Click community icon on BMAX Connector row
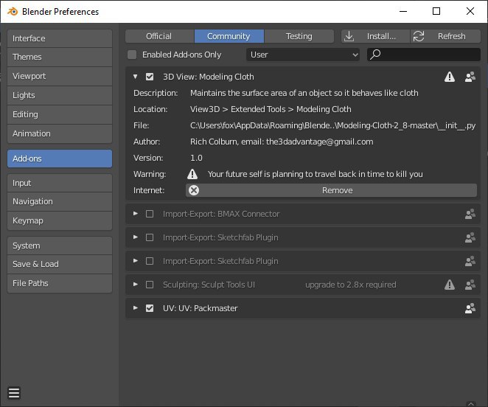 point(470,214)
